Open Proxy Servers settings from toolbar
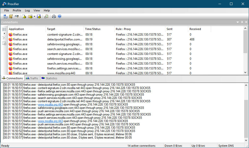This screenshot has width=249, height=148. 5,16
